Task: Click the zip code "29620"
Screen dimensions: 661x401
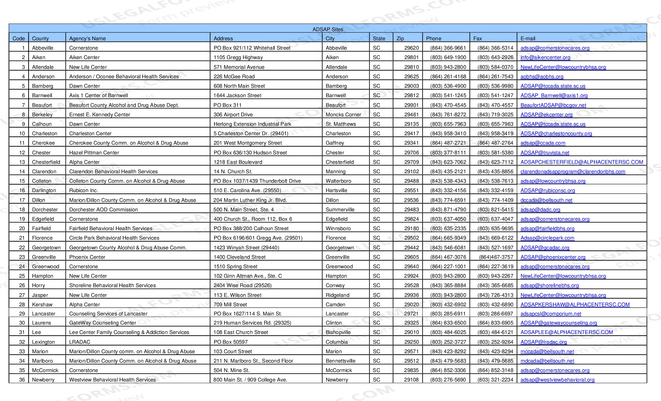Action: (412, 48)
